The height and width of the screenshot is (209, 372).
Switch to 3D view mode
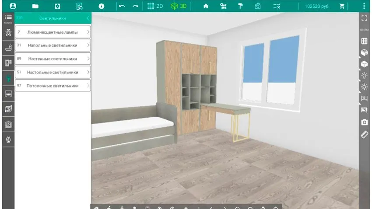pos(179,6)
